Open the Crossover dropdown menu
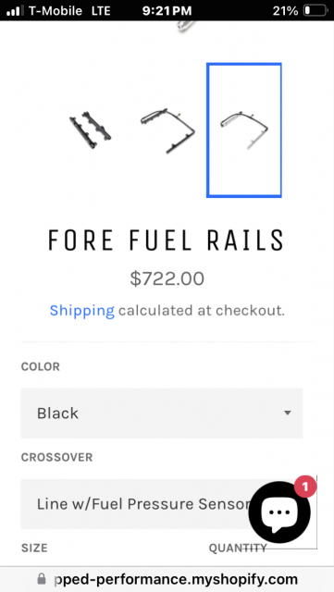This screenshot has width=334, height=592. click(162, 504)
